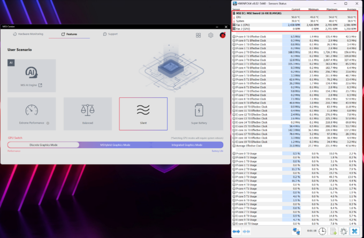Reset elapsed time with the clock icon
The height and width of the screenshot is (238, 364).
click(x=322, y=231)
